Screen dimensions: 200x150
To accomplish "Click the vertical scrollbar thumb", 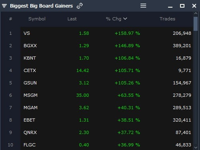I will point(196,24).
